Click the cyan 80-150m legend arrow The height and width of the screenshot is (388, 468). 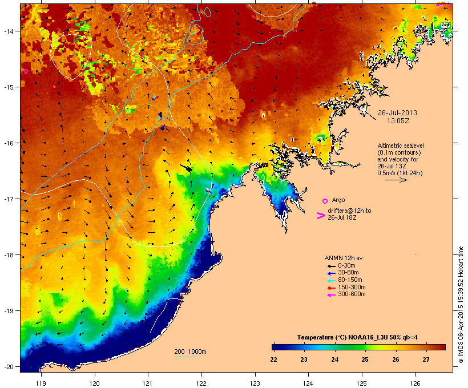(x=331, y=281)
